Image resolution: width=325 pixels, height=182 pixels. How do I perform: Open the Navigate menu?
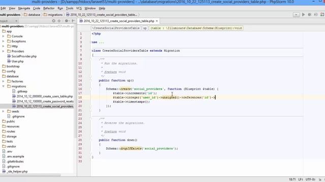(24, 8)
